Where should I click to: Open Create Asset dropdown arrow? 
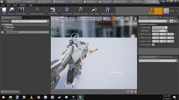click(59, 11)
